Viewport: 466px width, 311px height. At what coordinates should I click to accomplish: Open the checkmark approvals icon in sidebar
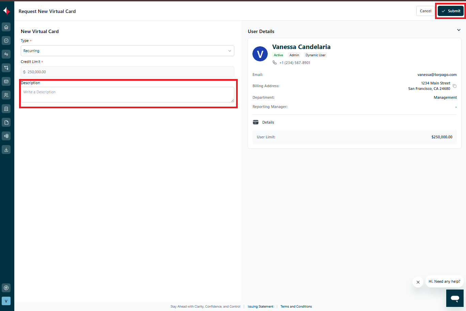[x=6, y=41]
